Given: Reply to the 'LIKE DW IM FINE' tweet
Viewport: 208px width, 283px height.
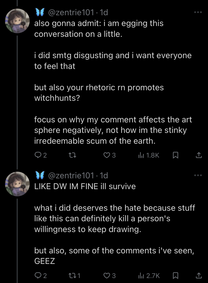Looking at the screenshot, I should coord(41,276).
